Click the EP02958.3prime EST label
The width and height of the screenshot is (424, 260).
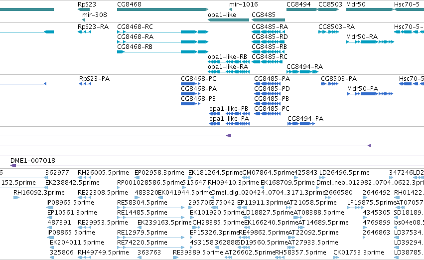pos(159,173)
